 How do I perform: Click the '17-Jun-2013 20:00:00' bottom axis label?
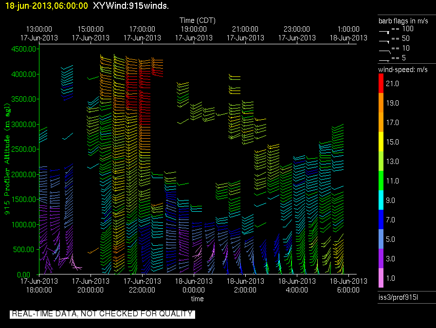(91, 286)
